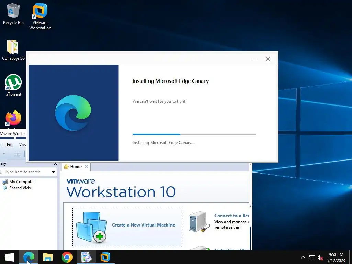
Task: Launch Google Chrome from the taskbar
Action: (x=67, y=257)
